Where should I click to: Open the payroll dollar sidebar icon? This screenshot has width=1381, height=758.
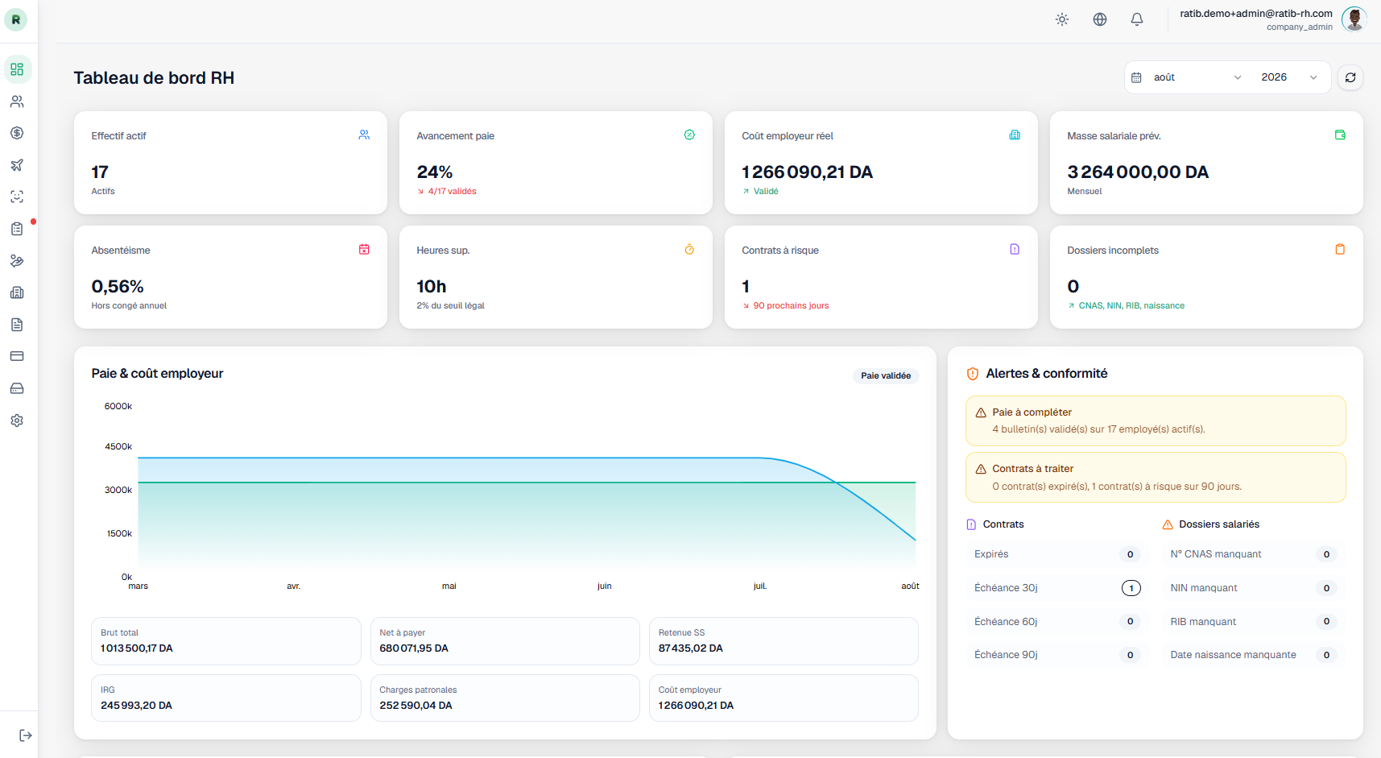coord(17,133)
